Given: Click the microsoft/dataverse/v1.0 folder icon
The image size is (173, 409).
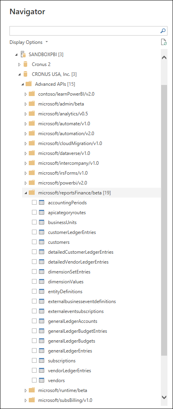Looking at the screenshot, I should click(32, 153).
